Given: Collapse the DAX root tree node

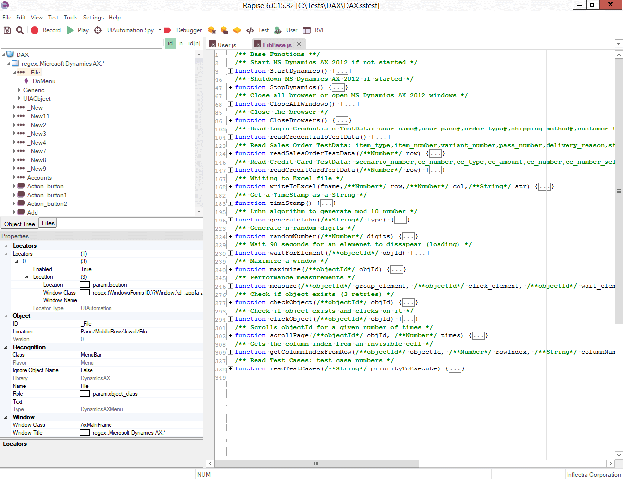Looking at the screenshot, I should [3, 55].
